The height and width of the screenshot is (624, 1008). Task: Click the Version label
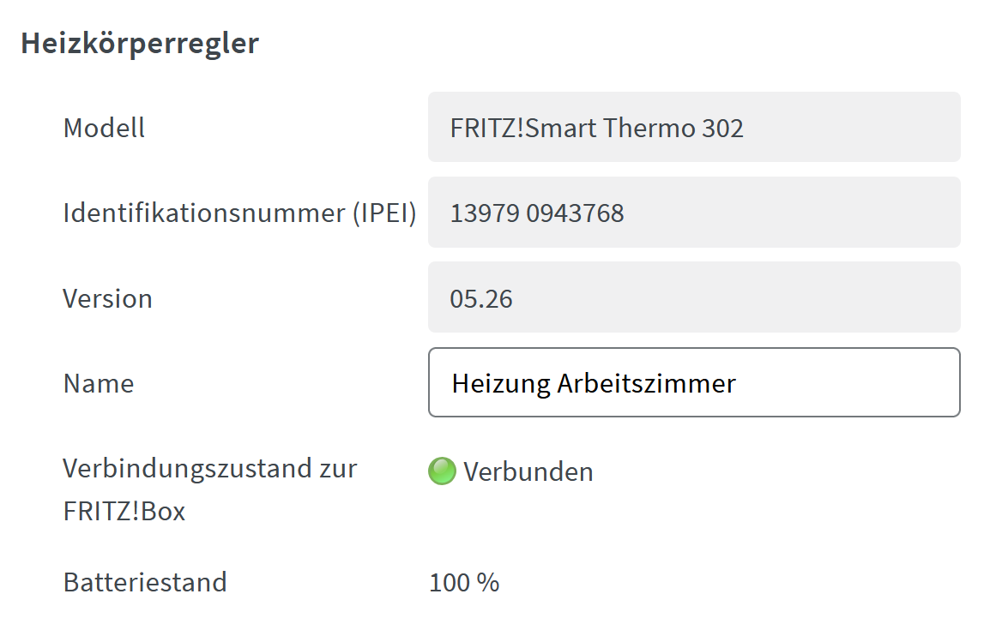tap(107, 298)
